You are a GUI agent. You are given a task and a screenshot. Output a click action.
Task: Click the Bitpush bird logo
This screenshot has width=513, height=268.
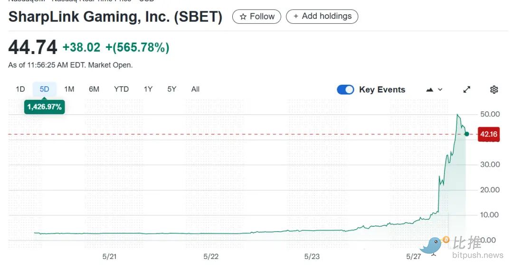click(431, 246)
